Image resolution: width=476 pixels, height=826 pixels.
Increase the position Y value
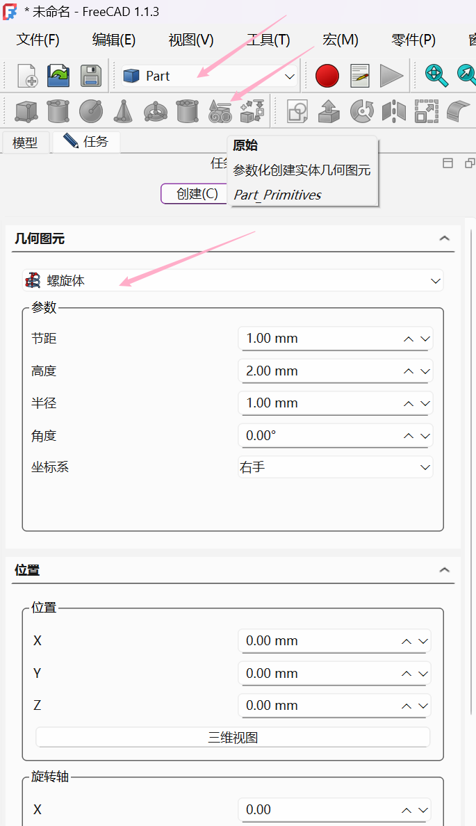click(x=407, y=674)
